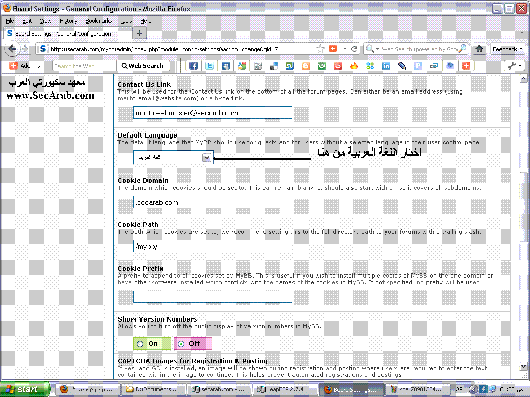Image resolution: width=530 pixels, height=397 pixels.
Task: Open the History menu
Action: pos(68,21)
